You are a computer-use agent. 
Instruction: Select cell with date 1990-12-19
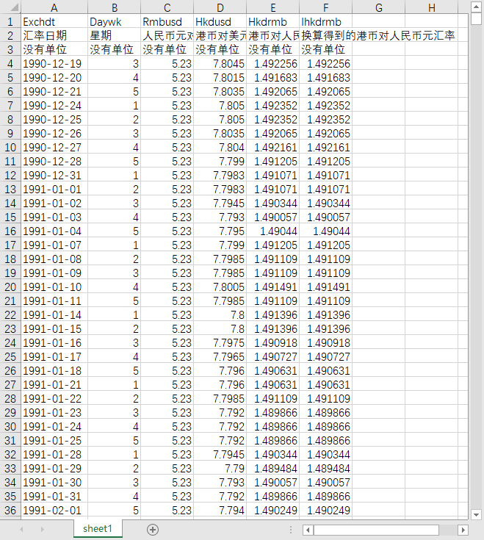click(54, 64)
